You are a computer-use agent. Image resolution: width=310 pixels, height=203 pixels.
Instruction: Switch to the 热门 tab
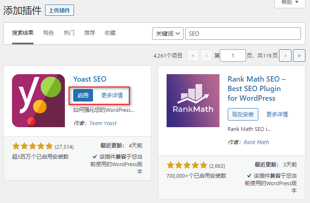point(69,33)
